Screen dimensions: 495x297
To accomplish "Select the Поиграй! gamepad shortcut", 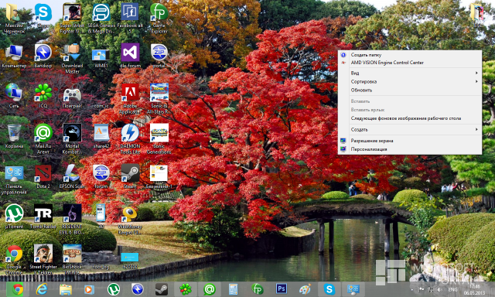I will [72, 96].
